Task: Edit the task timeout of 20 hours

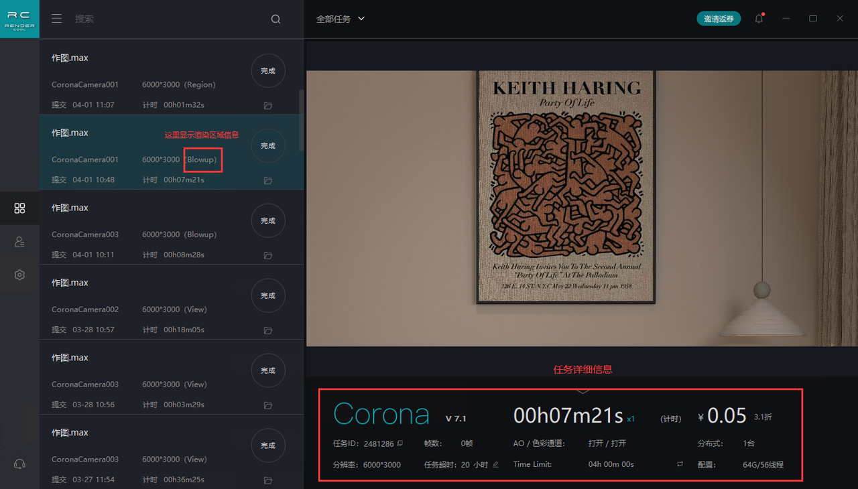Action: pos(495,464)
